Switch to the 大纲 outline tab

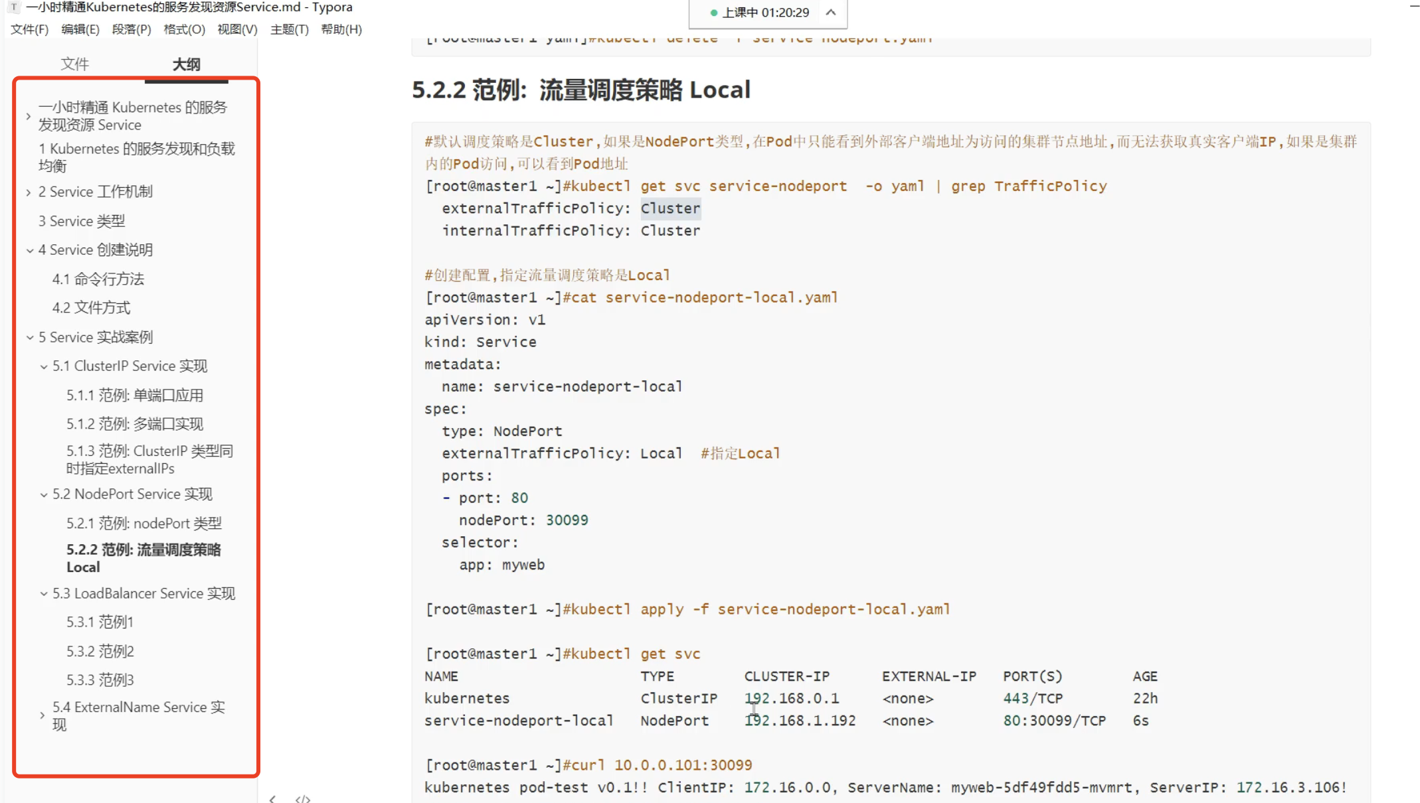click(x=186, y=64)
